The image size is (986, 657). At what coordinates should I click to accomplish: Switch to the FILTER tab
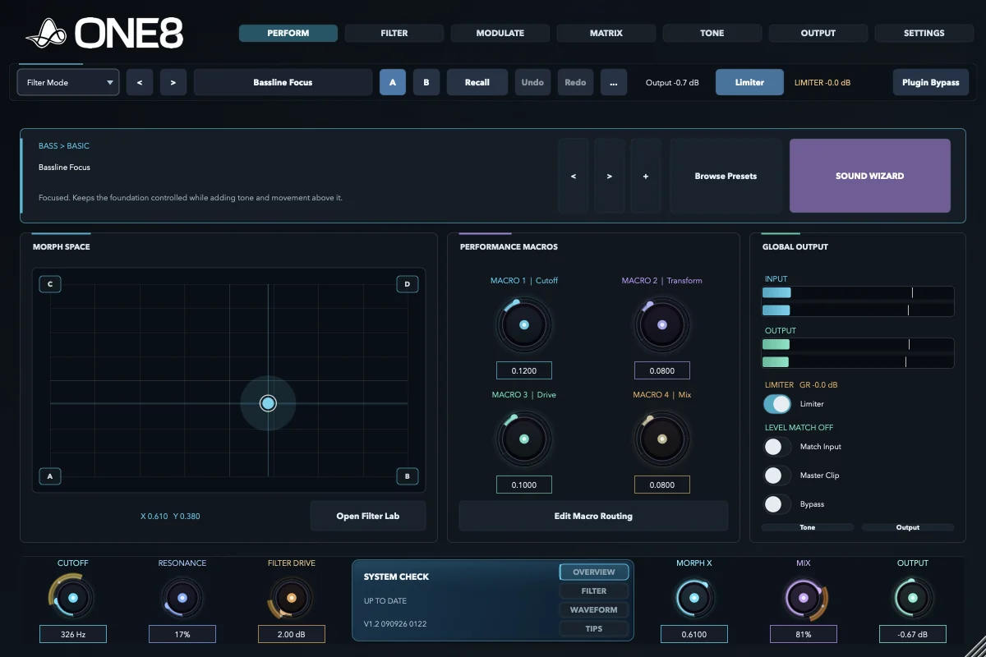click(x=394, y=33)
